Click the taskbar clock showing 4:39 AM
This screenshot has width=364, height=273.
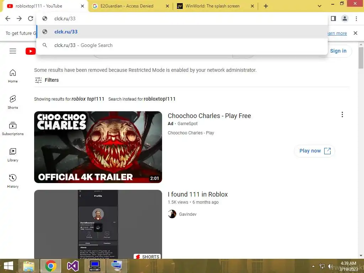[x=348, y=266]
